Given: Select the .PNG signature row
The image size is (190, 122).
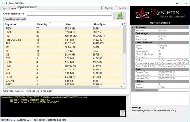Looking at the screenshot, I should [x=64, y=32].
